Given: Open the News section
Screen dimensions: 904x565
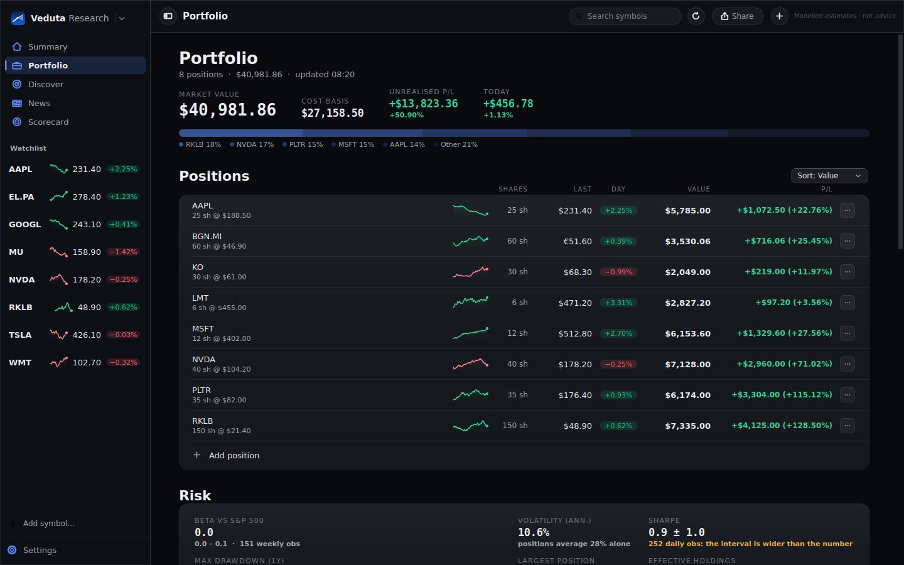Looking at the screenshot, I should [75, 103].
